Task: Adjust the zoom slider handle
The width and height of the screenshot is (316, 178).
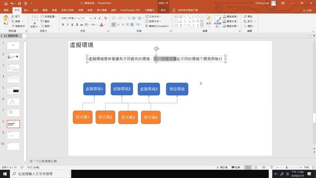Action: 286,167
